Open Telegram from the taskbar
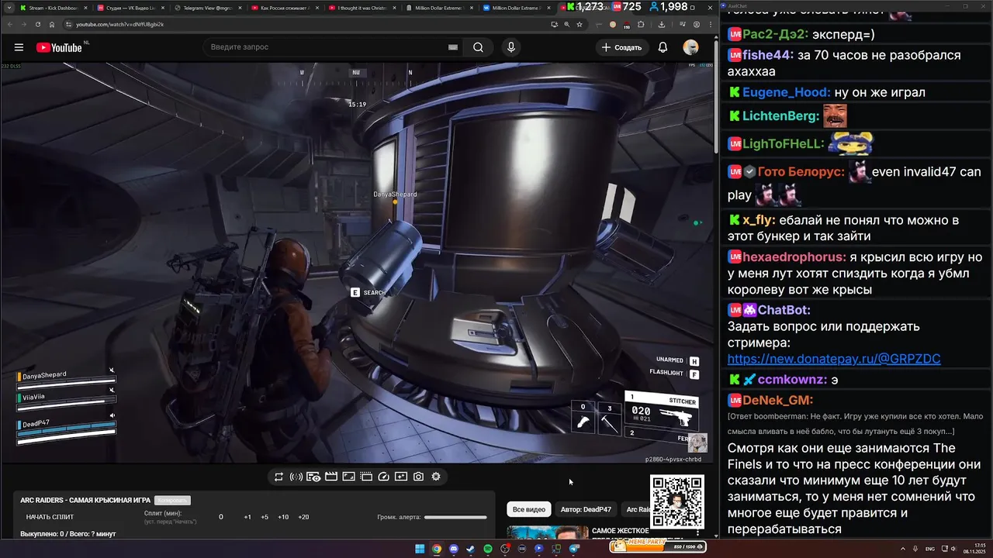 click(574, 549)
